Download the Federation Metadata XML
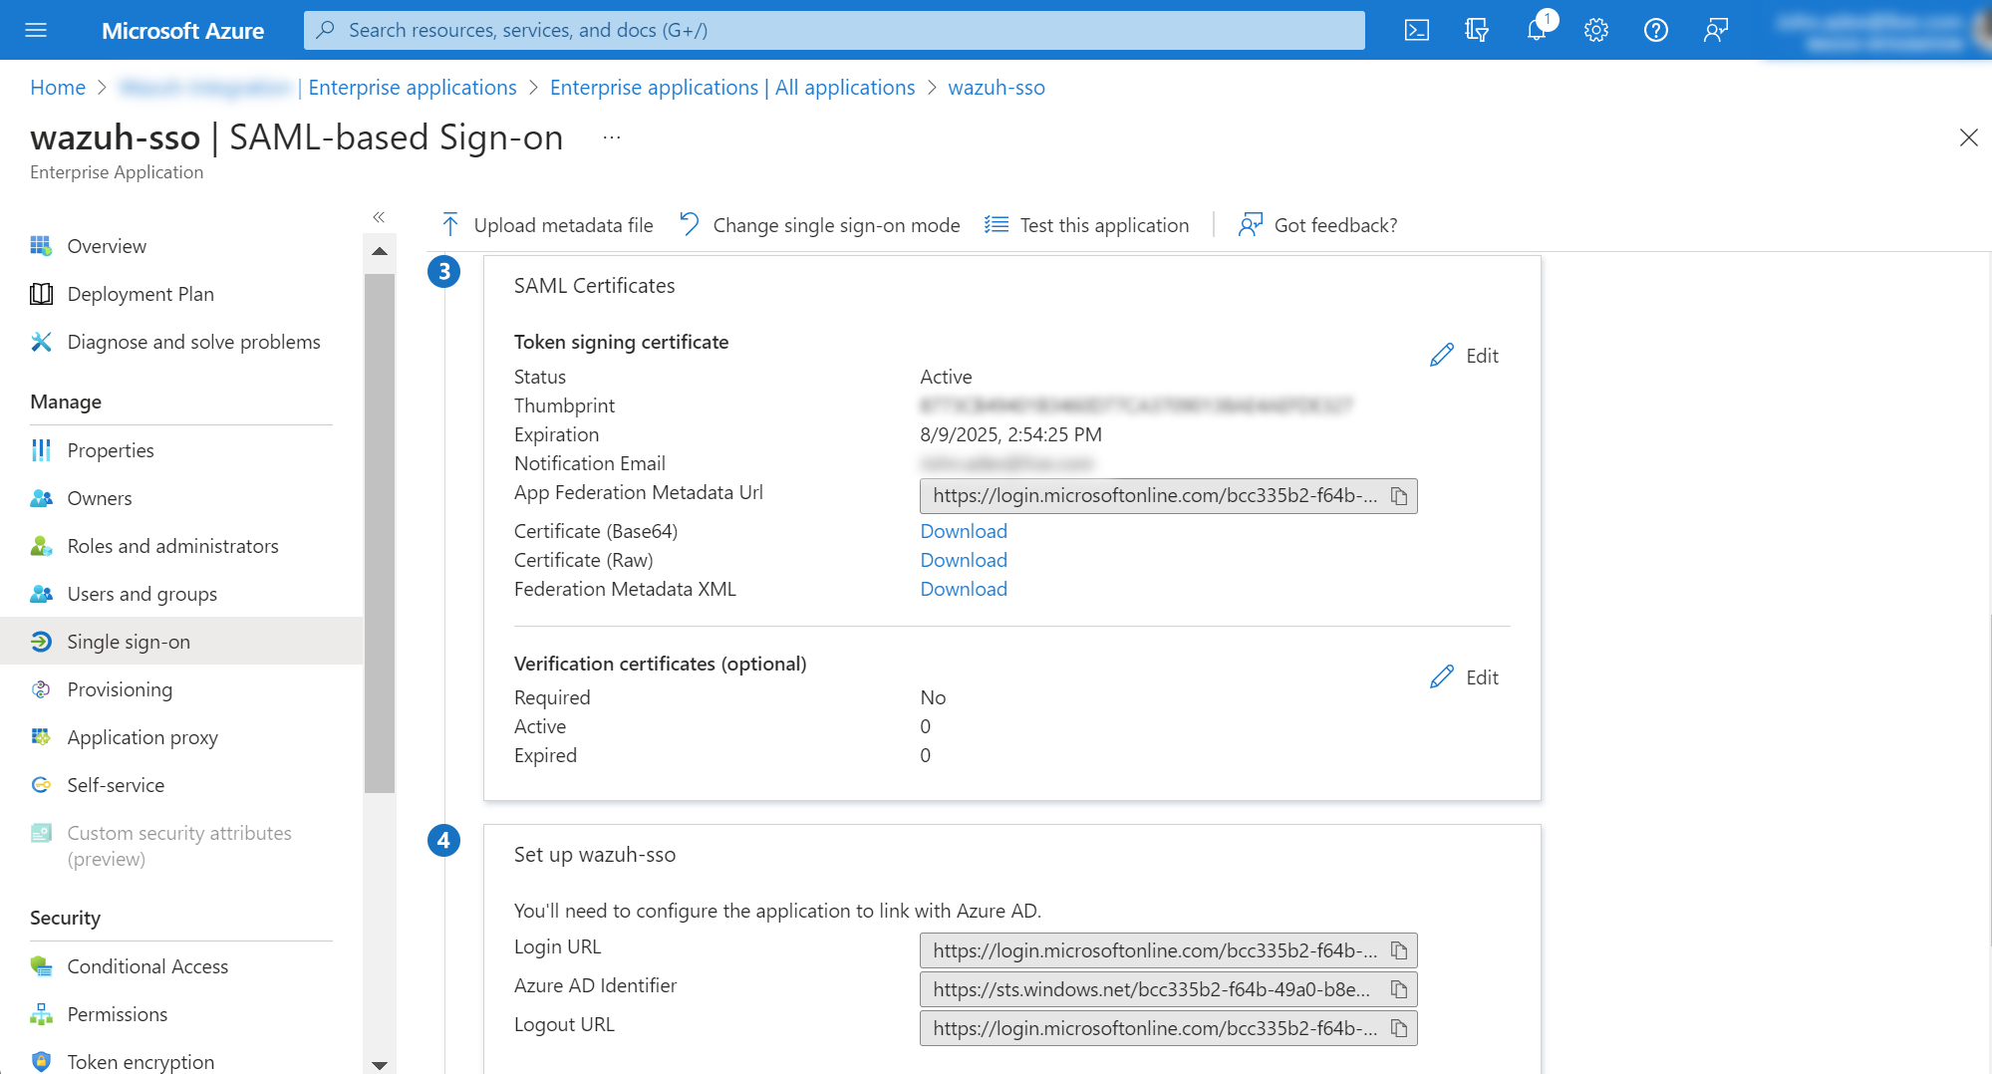Image resolution: width=1992 pixels, height=1074 pixels. (x=964, y=589)
